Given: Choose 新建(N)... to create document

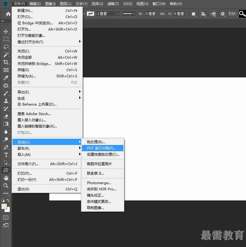Looking at the screenshot, I should pyautogui.click(x=47, y=11).
